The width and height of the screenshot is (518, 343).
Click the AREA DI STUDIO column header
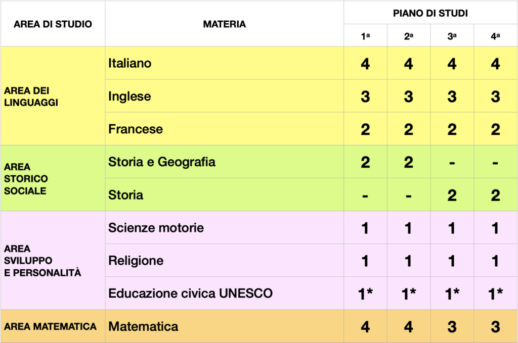click(x=53, y=24)
